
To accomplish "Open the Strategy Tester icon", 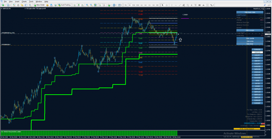I will tap(30, 5).
